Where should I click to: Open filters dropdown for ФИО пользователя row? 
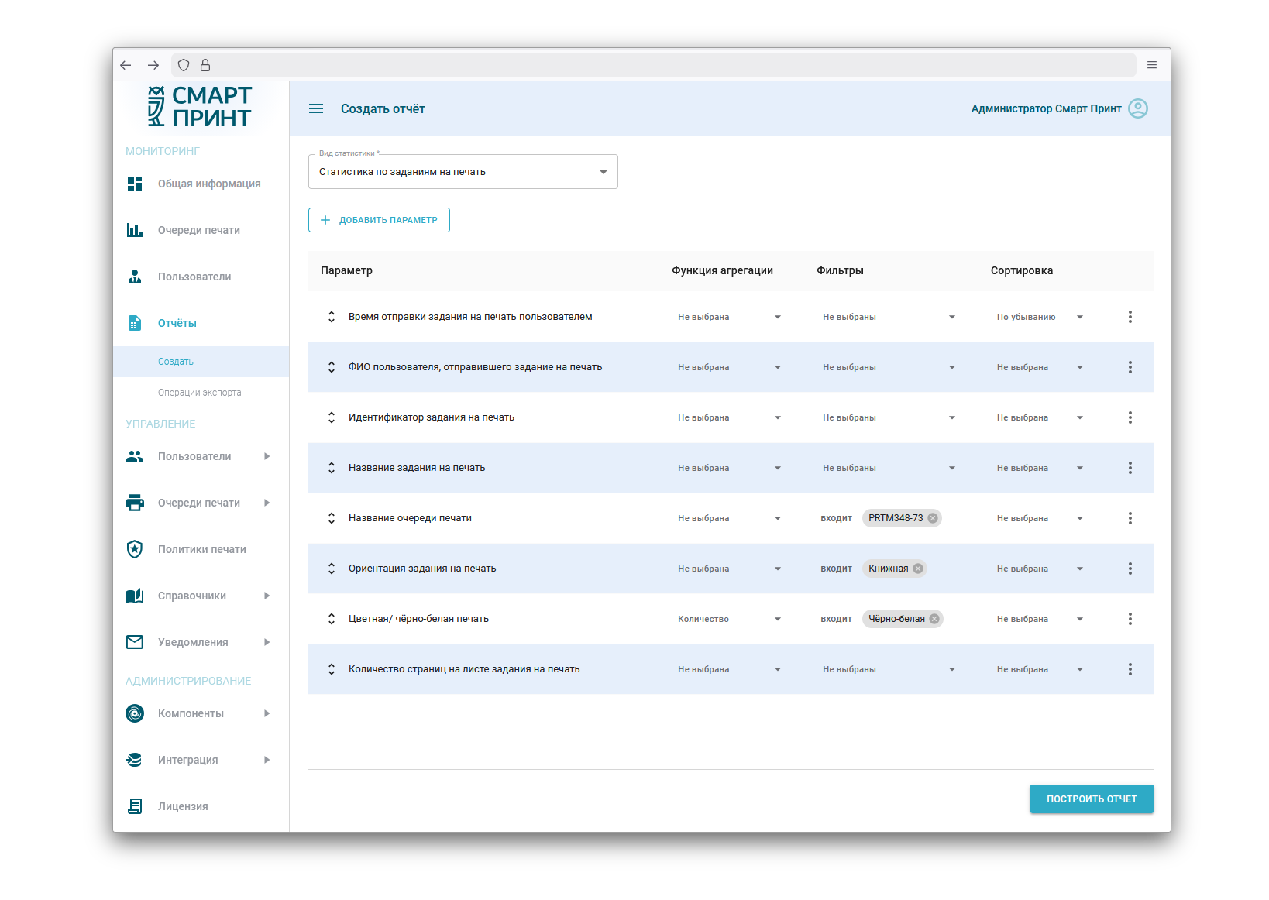(x=889, y=367)
